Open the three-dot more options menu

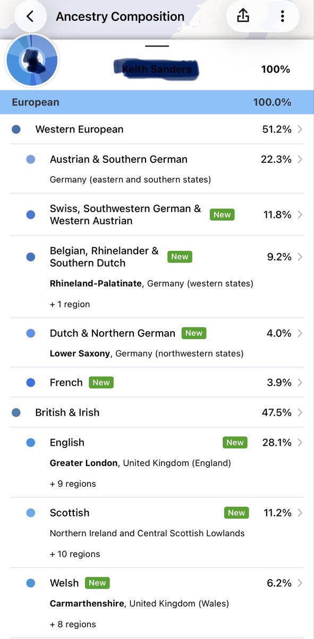282,17
